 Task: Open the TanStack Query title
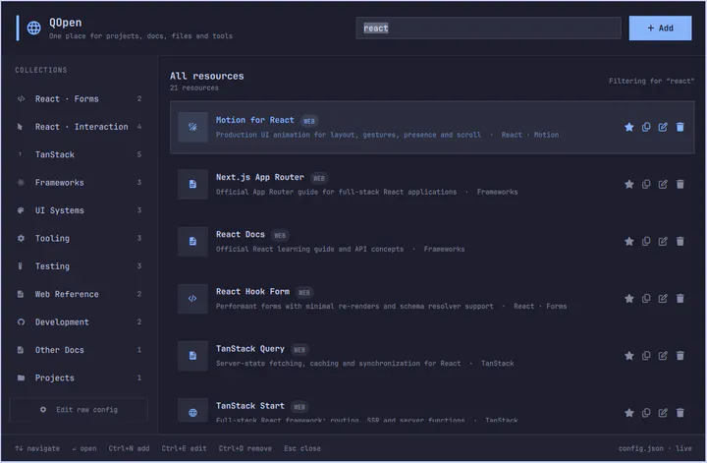pos(250,349)
